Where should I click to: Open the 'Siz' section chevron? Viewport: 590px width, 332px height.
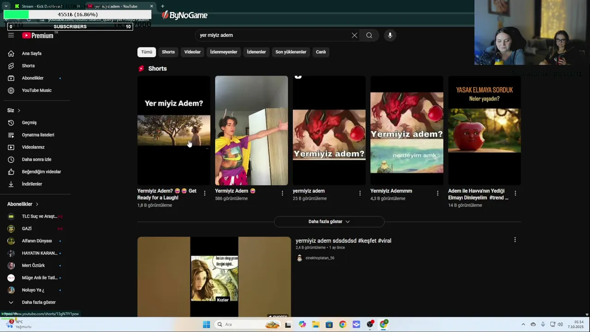[x=19, y=111]
